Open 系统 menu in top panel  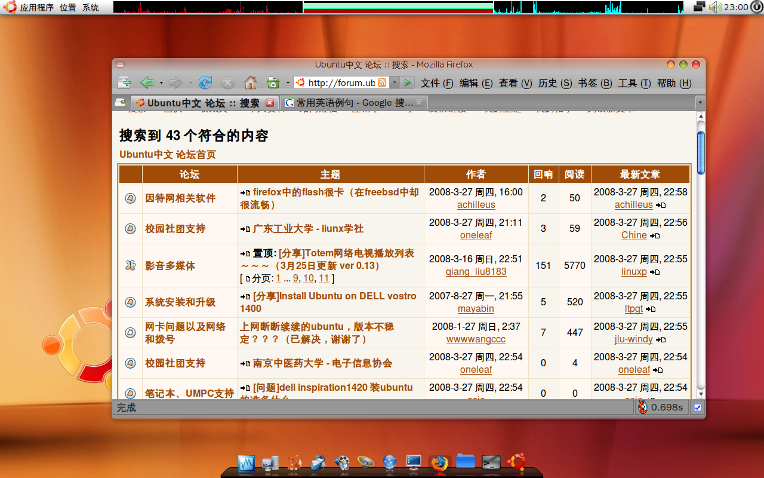click(x=91, y=7)
